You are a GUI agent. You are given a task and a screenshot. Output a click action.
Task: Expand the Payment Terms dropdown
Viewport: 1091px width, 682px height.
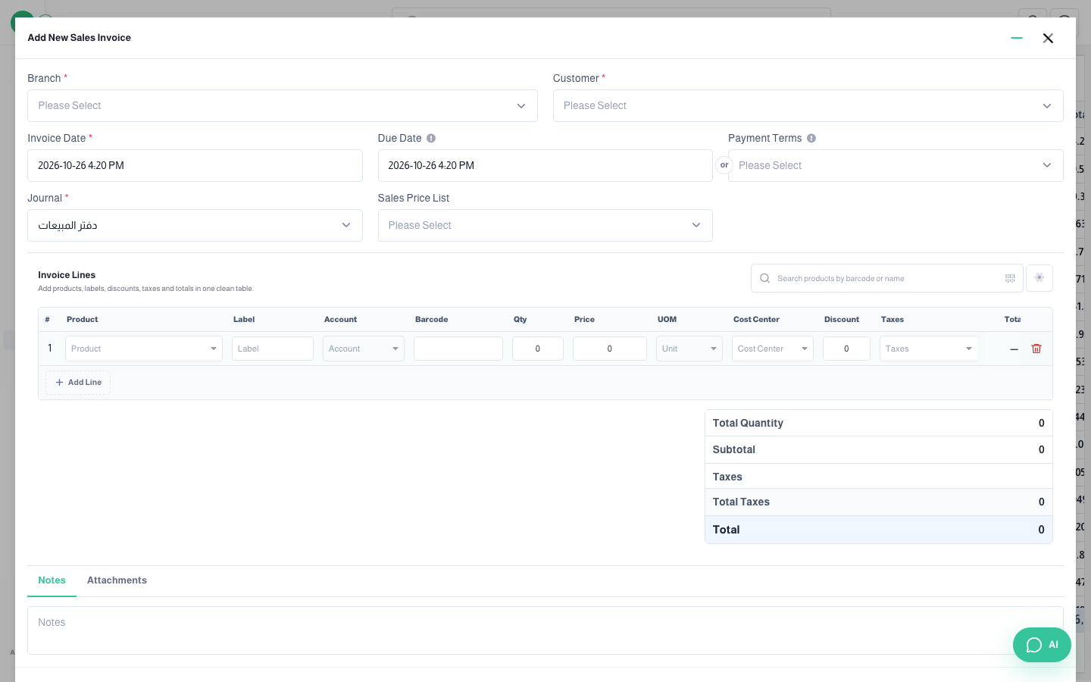coord(896,166)
